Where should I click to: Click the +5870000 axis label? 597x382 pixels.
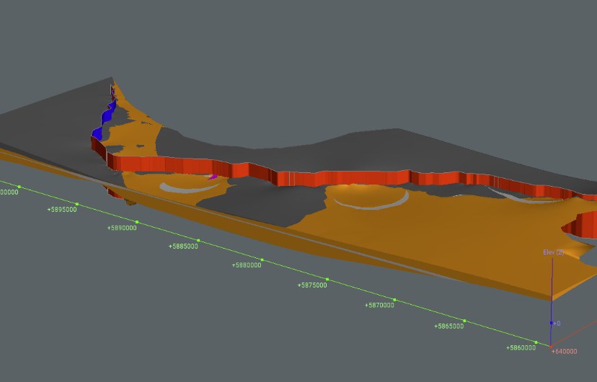379,305
